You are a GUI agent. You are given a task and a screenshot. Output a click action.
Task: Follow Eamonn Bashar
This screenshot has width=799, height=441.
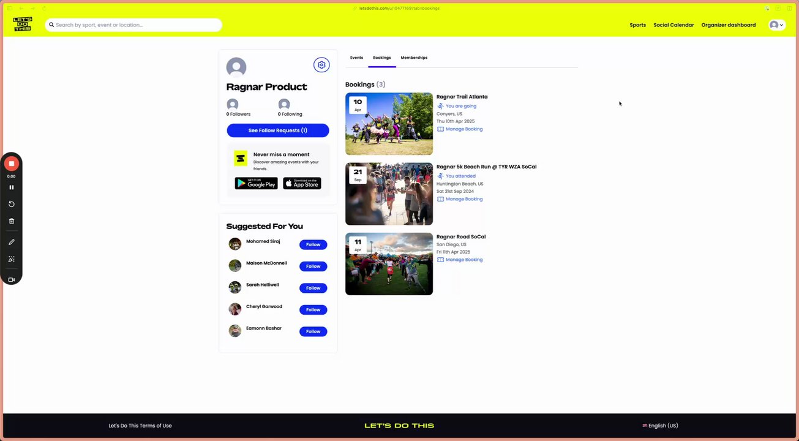[x=313, y=331]
